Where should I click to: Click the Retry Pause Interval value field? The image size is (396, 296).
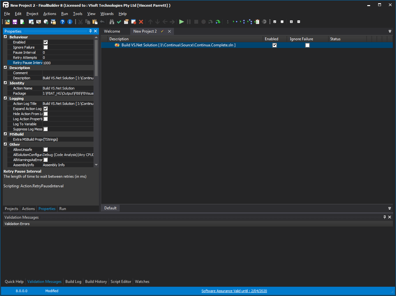click(68, 63)
